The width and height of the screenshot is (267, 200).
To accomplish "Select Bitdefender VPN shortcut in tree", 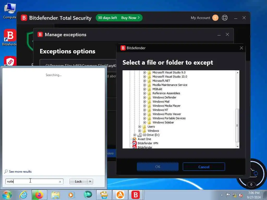I will point(148,143).
